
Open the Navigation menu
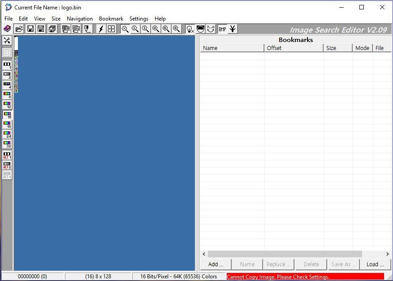tap(80, 19)
